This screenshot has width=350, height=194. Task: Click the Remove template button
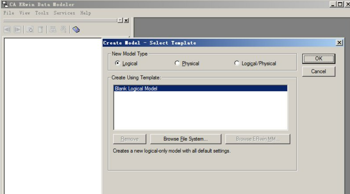(130, 139)
